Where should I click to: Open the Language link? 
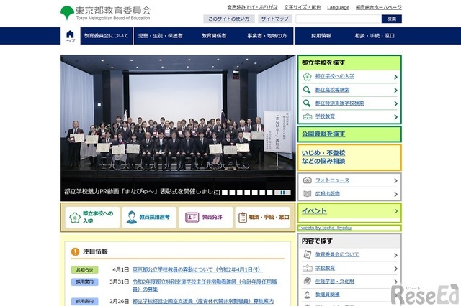tap(339, 7)
